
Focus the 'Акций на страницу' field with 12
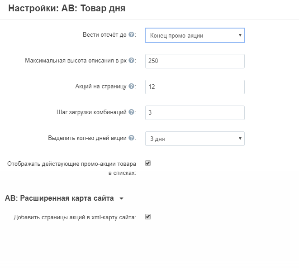coord(195,87)
